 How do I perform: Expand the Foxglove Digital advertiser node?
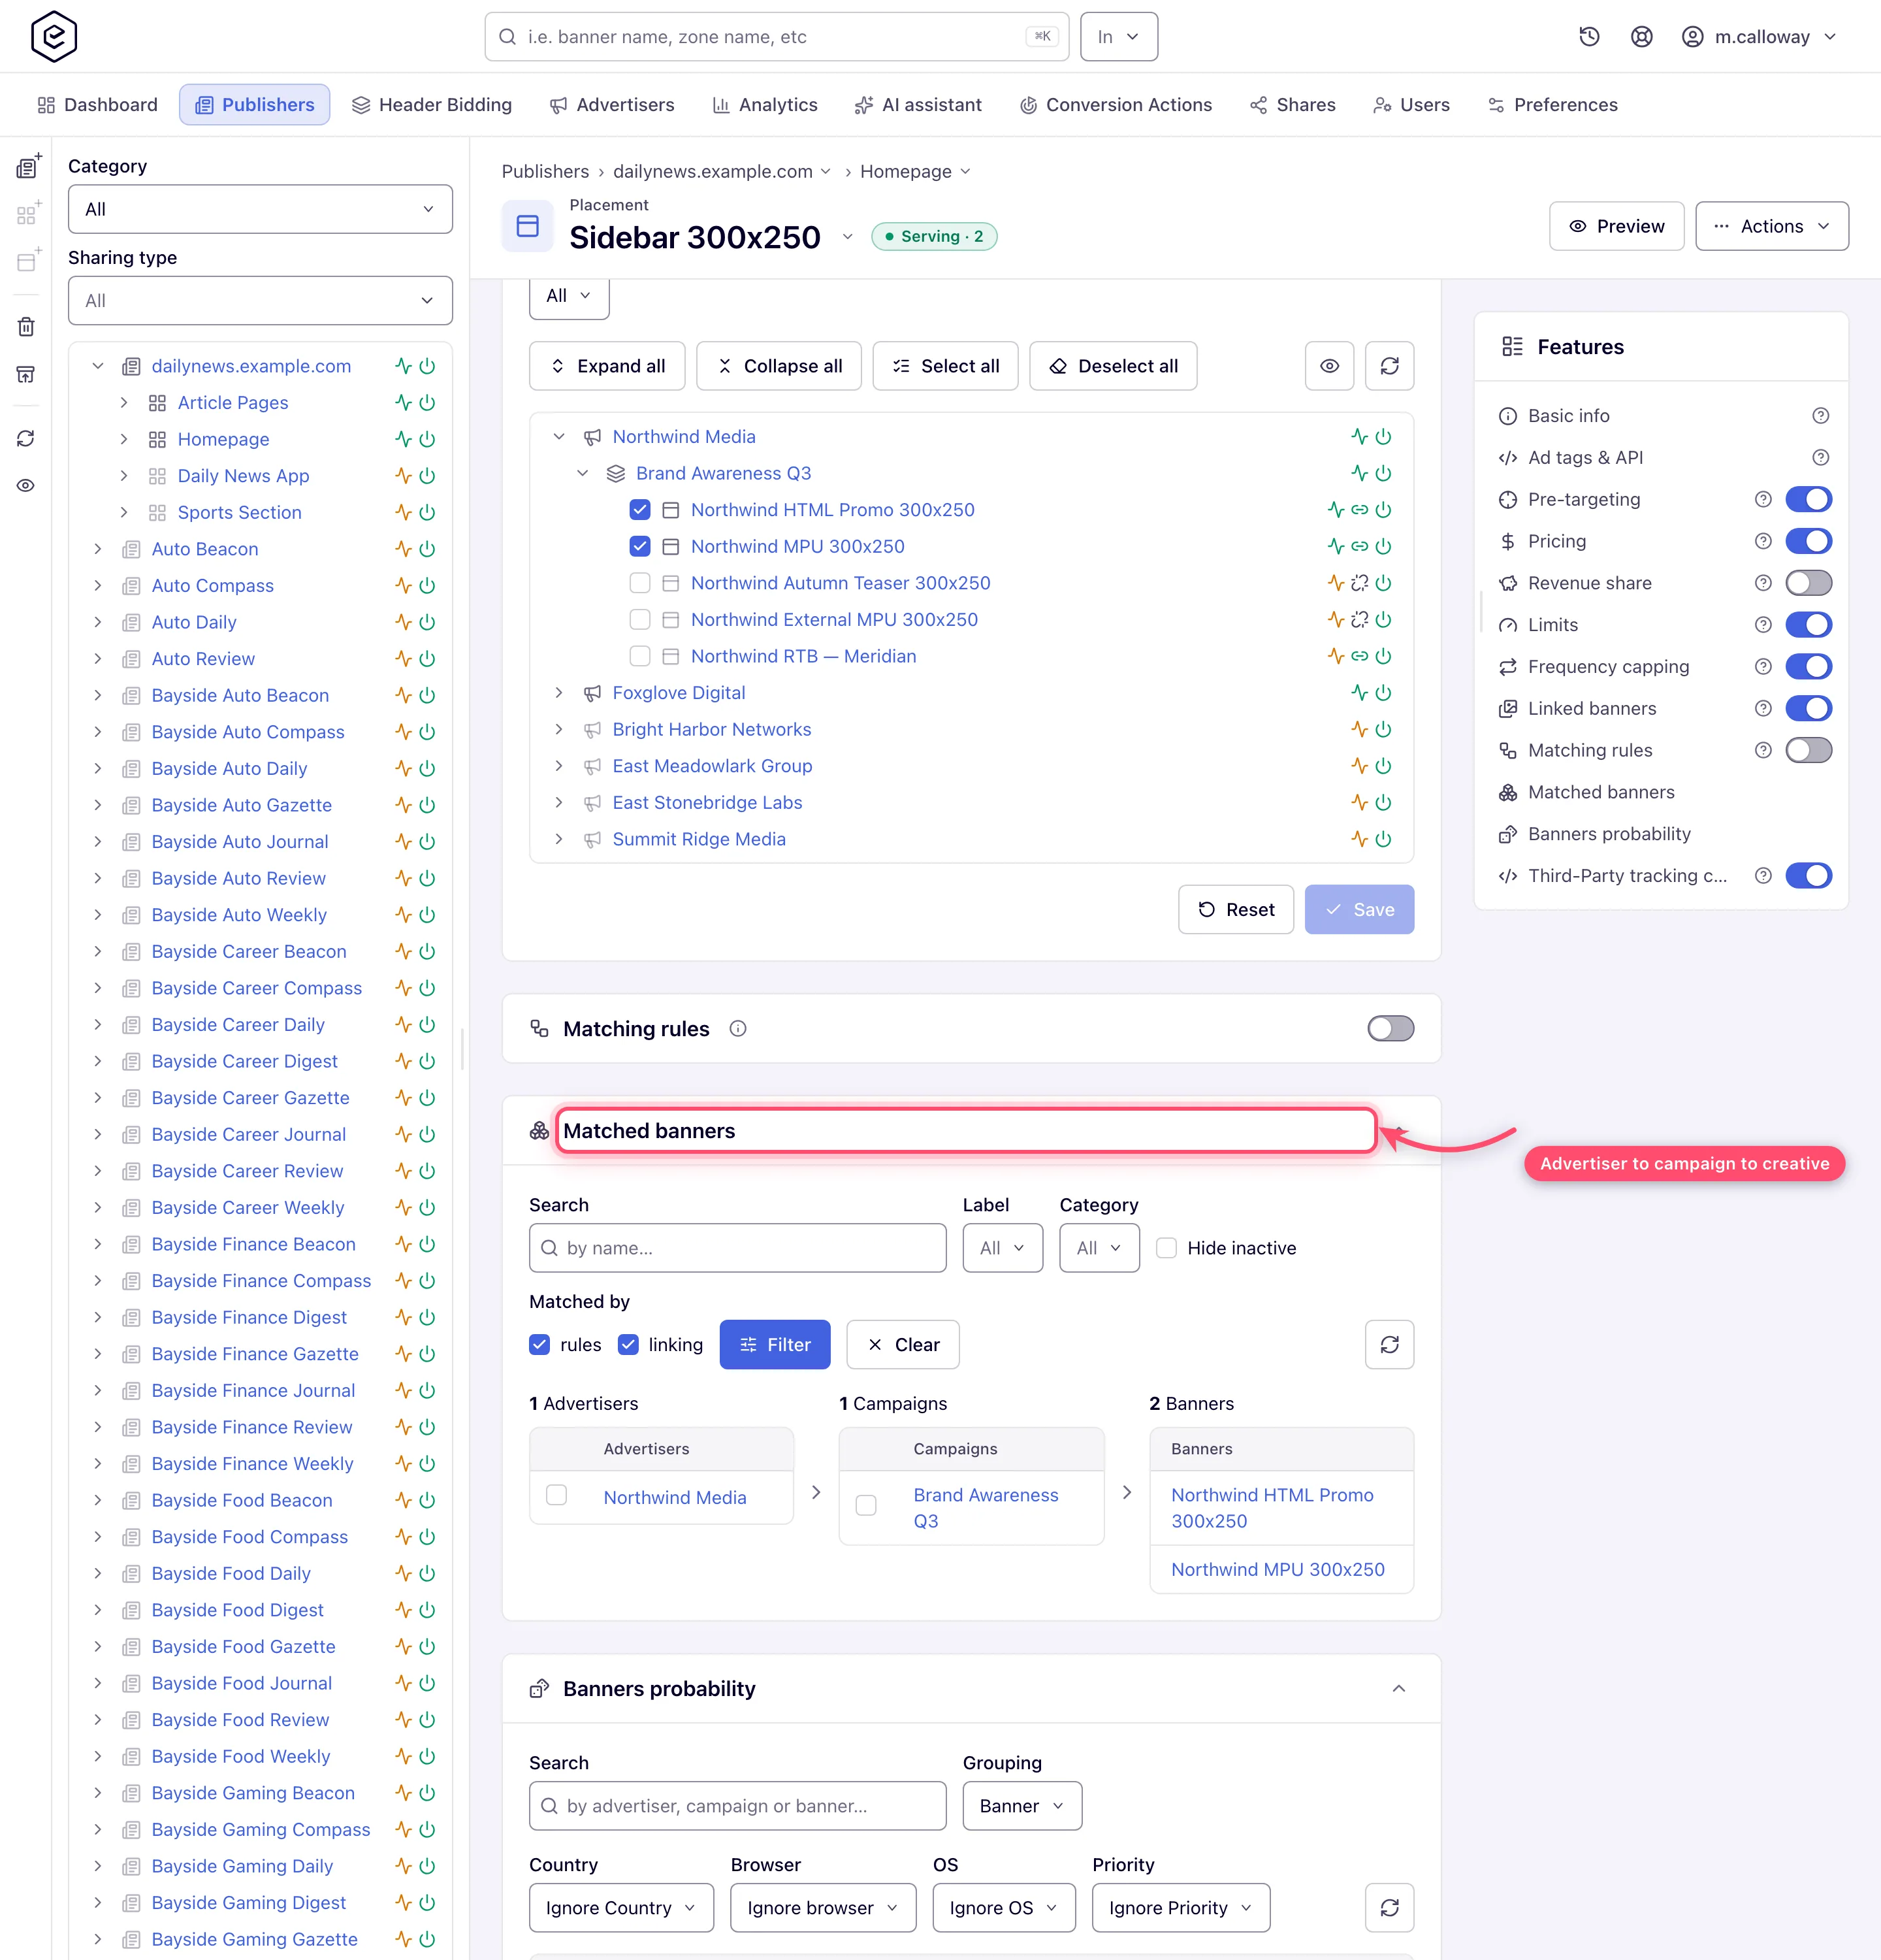(x=558, y=693)
